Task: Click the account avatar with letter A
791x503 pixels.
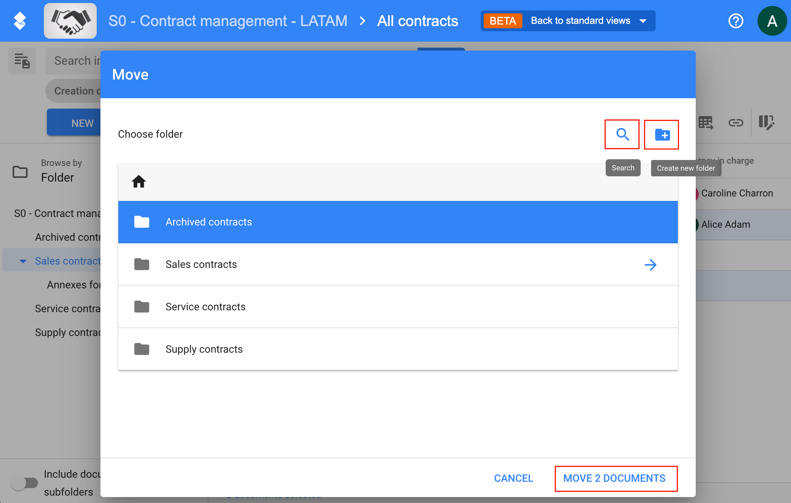Action: click(x=772, y=21)
